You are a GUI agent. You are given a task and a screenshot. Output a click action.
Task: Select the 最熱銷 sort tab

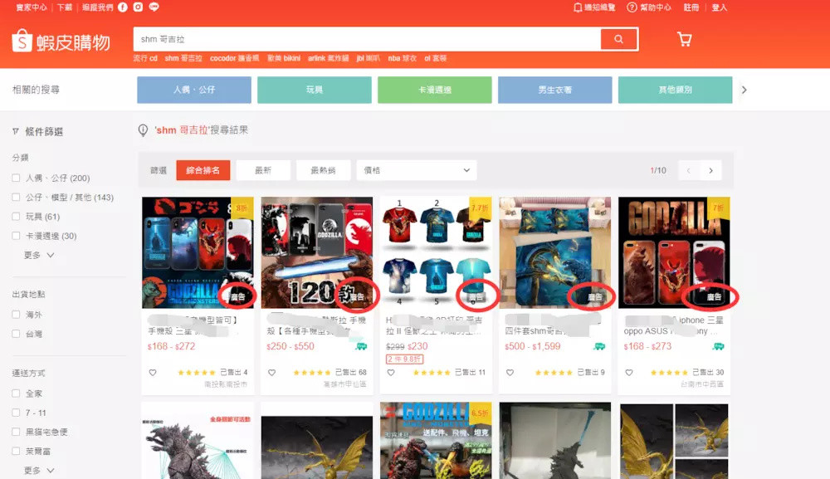click(x=323, y=170)
